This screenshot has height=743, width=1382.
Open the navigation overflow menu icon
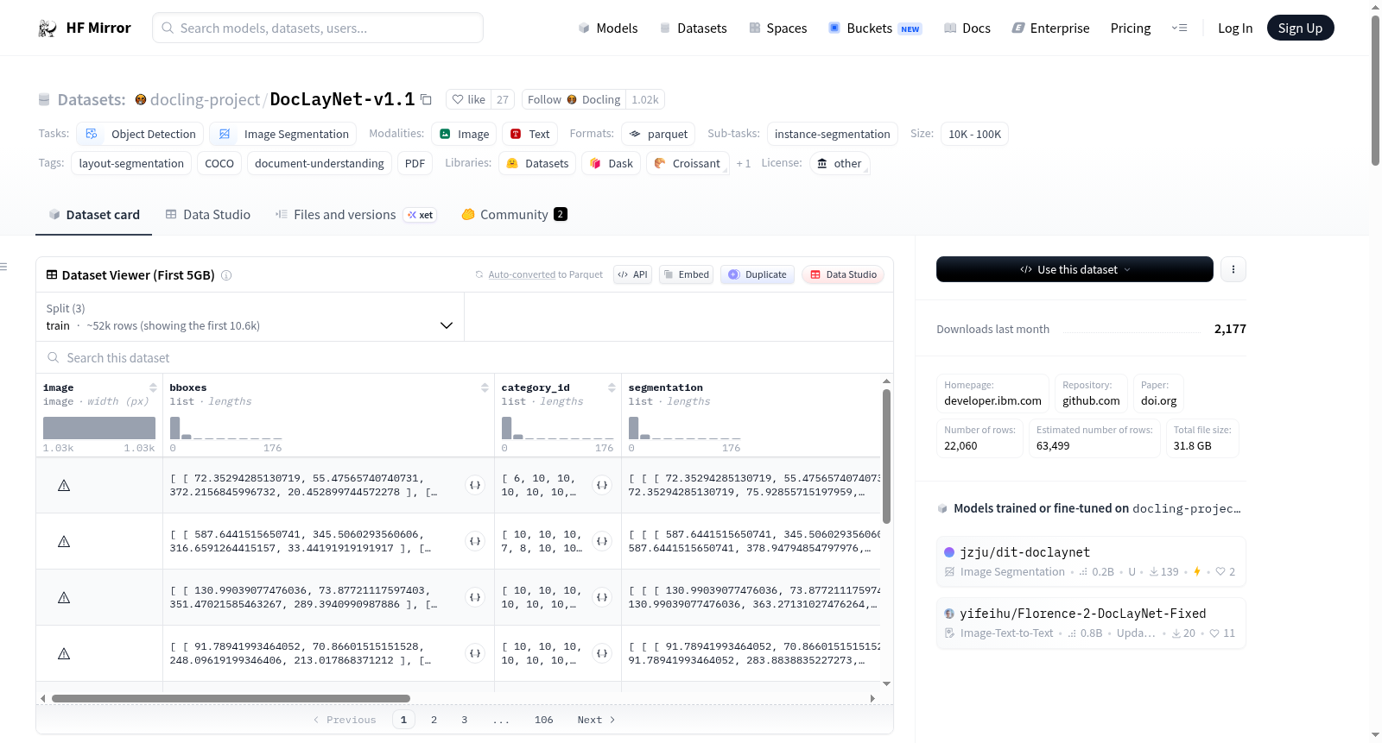[x=1179, y=28]
